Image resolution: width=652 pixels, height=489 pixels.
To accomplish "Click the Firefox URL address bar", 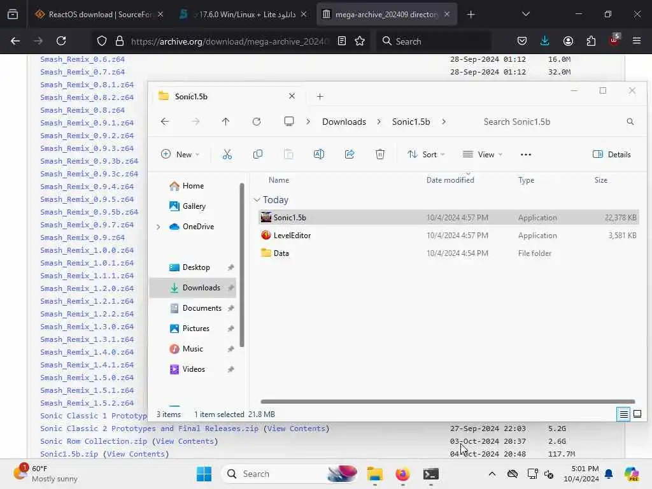I will tap(229, 41).
